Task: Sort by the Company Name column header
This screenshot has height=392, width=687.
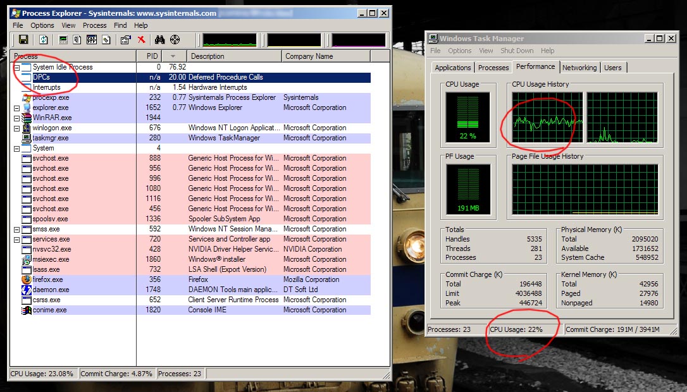Action: [326, 56]
